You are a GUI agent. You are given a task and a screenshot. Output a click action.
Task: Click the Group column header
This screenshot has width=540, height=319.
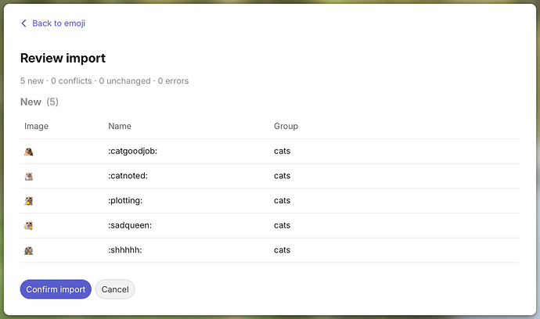286,127
